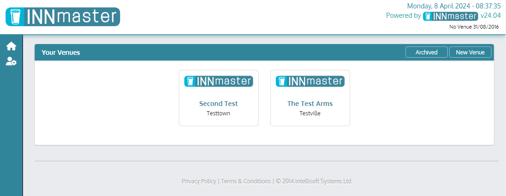Click the Monday, 8 April 2024 date text
This screenshot has height=196, width=506.
click(x=454, y=6)
